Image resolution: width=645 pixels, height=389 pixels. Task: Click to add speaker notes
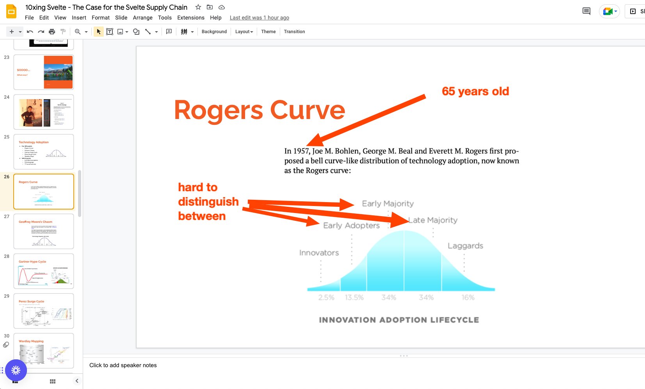pyautogui.click(x=123, y=365)
